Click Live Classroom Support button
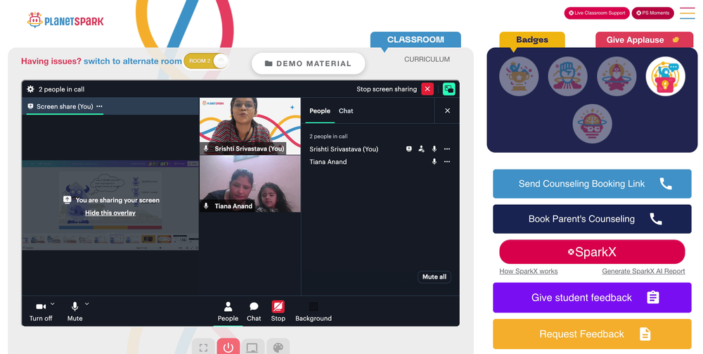The image size is (703, 354). coord(597,13)
